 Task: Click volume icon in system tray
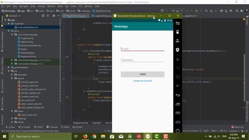coord(219,136)
